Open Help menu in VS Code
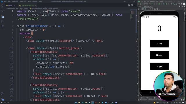The height and width of the screenshot is (104, 186). click(x=41, y=2)
